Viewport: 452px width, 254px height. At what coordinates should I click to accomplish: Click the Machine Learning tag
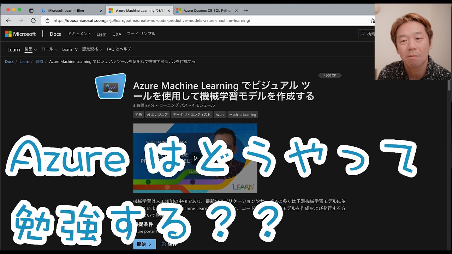pos(243,115)
